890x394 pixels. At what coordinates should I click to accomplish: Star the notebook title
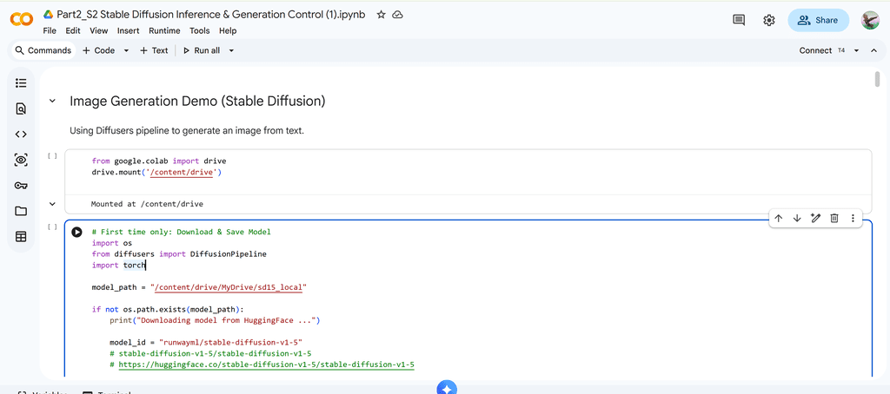(x=381, y=15)
